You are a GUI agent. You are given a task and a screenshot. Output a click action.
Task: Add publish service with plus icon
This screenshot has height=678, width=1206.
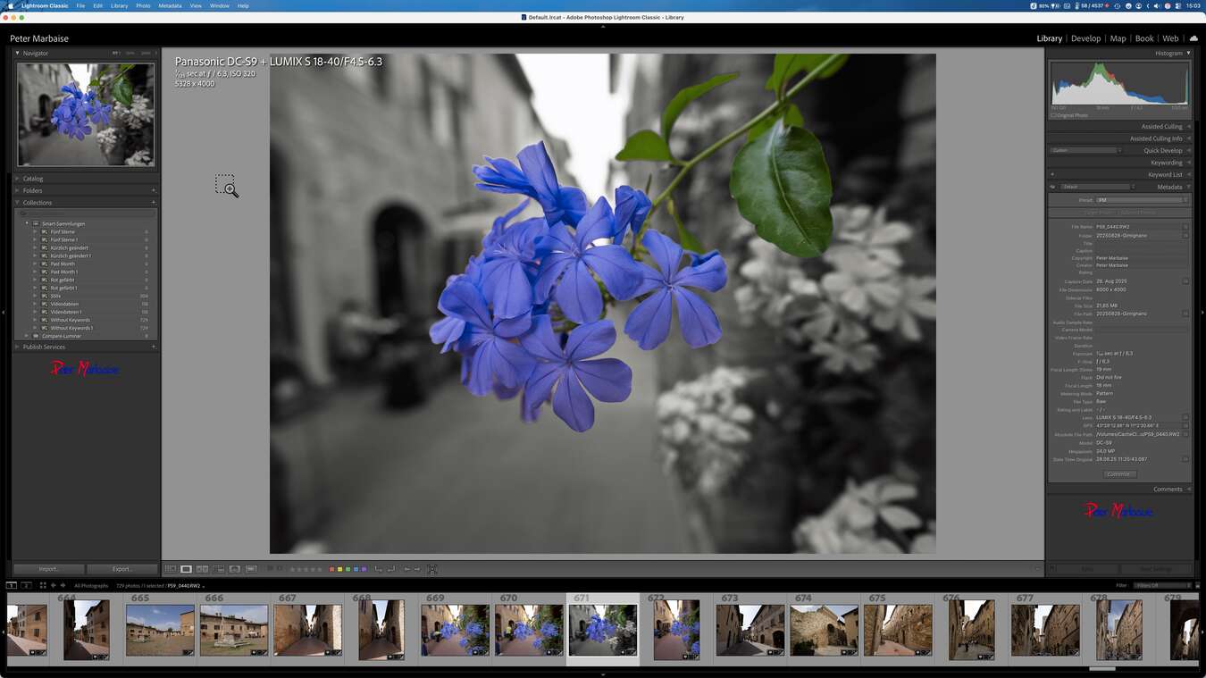pyautogui.click(x=154, y=347)
